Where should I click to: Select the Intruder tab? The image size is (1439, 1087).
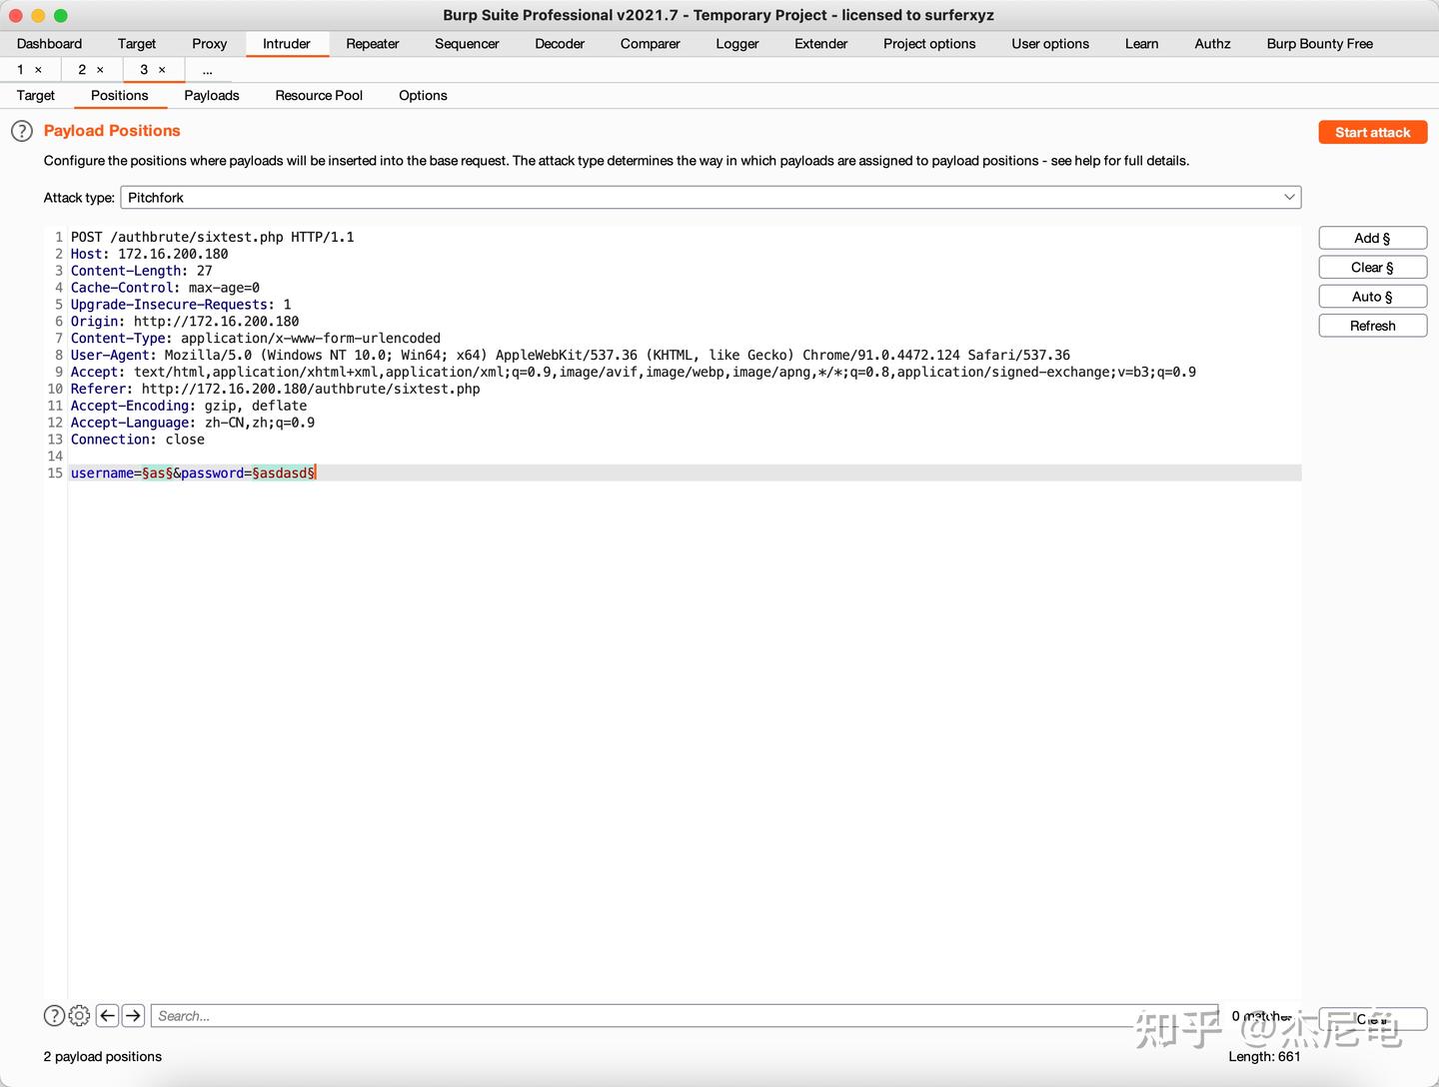pos(287,44)
